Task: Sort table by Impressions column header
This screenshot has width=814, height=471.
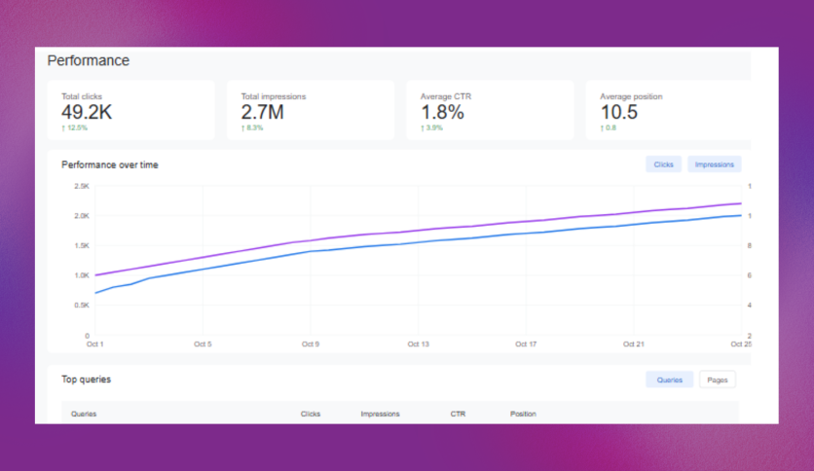Action: tap(380, 415)
